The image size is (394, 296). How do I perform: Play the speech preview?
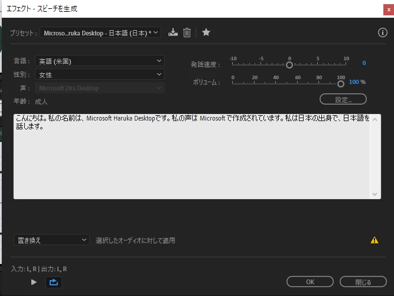point(34,282)
